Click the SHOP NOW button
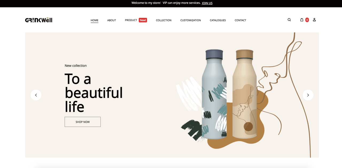This screenshot has height=168, width=342. tap(83, 122)
